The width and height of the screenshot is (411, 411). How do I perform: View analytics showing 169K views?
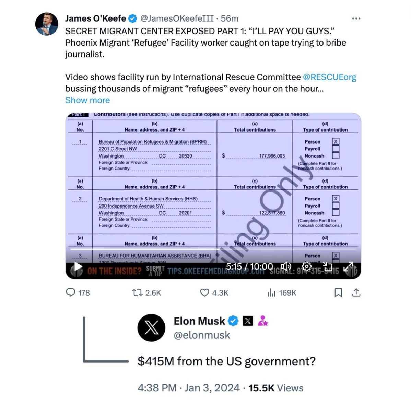[x=271, y=292]
